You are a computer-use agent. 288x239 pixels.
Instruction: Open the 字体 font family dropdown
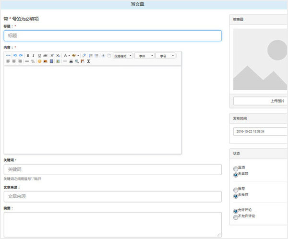144,56
